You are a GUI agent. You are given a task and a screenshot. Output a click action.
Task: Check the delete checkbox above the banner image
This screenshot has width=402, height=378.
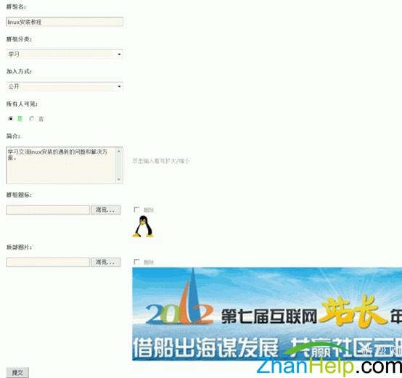tap(136, 262)
